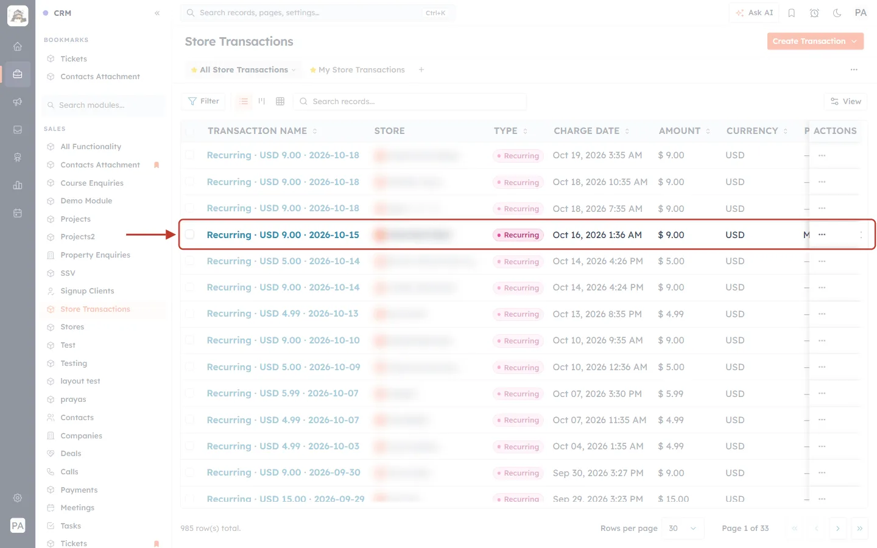The width and height of the screenshot is (877, 548).
Task: Click the Ask AI button
Action: click(x=754, y=13)
